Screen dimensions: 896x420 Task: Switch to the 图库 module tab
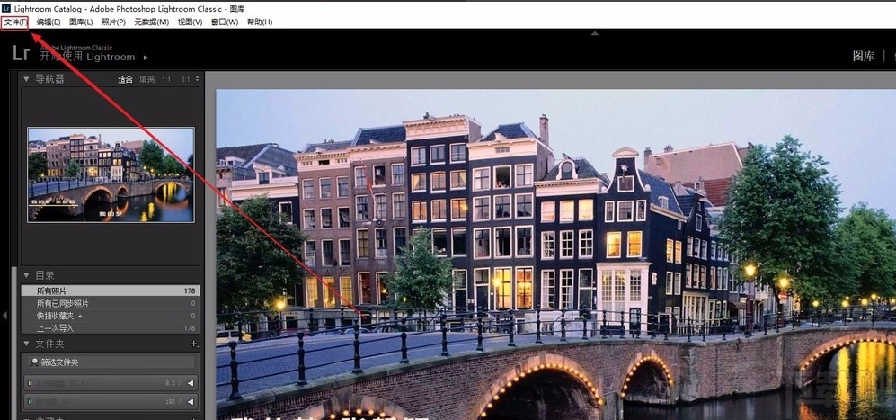click(x=863, y=56)
